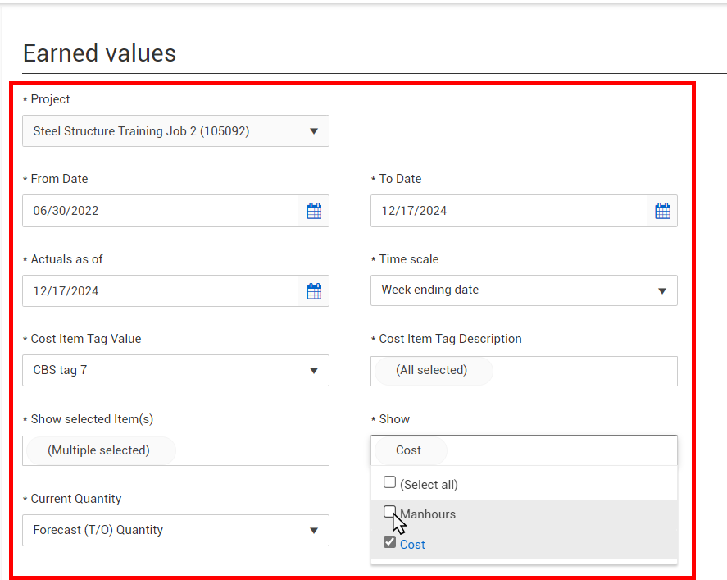Open the Current Quantity dropdown arrow
This screenshot has width=727, height=580.
pos(314,530)
